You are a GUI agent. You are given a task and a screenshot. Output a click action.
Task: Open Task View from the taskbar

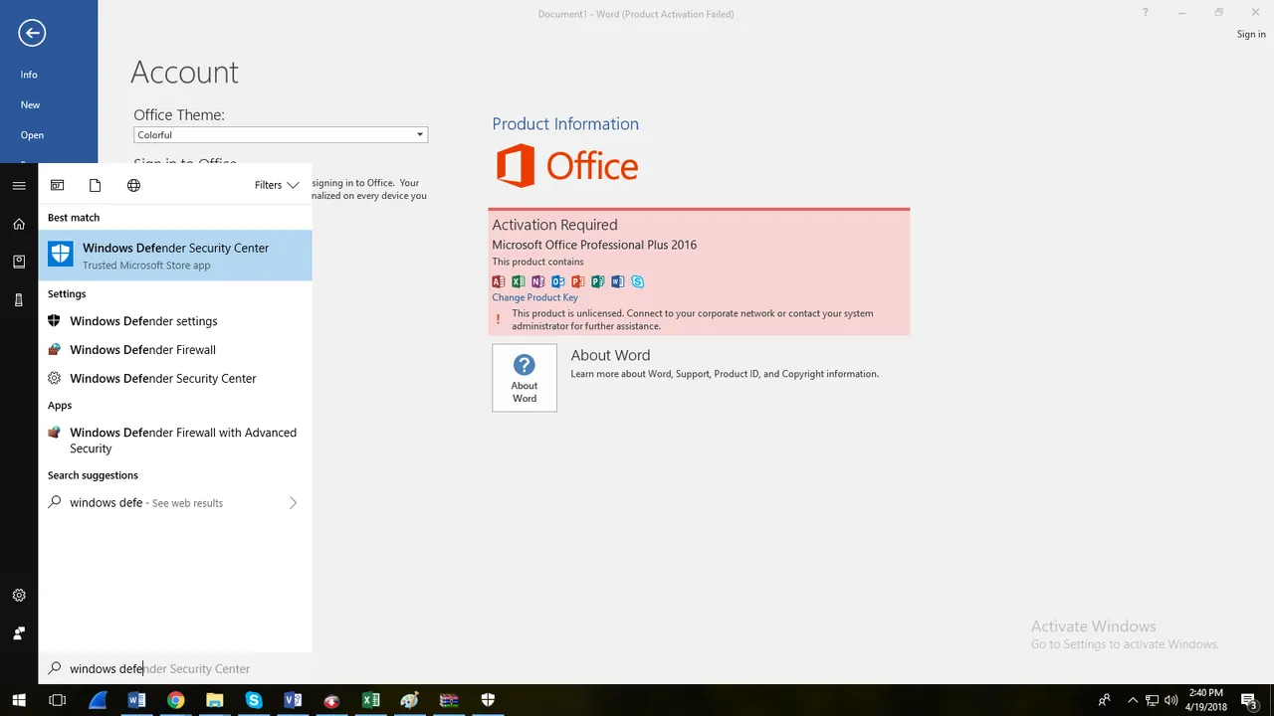[57, 700]
